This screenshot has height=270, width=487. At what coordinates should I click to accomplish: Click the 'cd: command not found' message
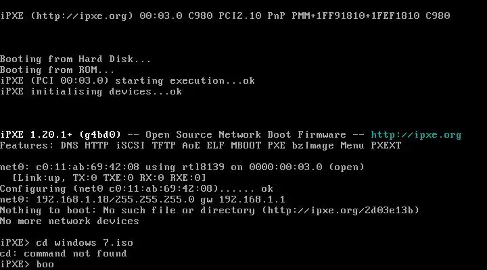(64, 254)
